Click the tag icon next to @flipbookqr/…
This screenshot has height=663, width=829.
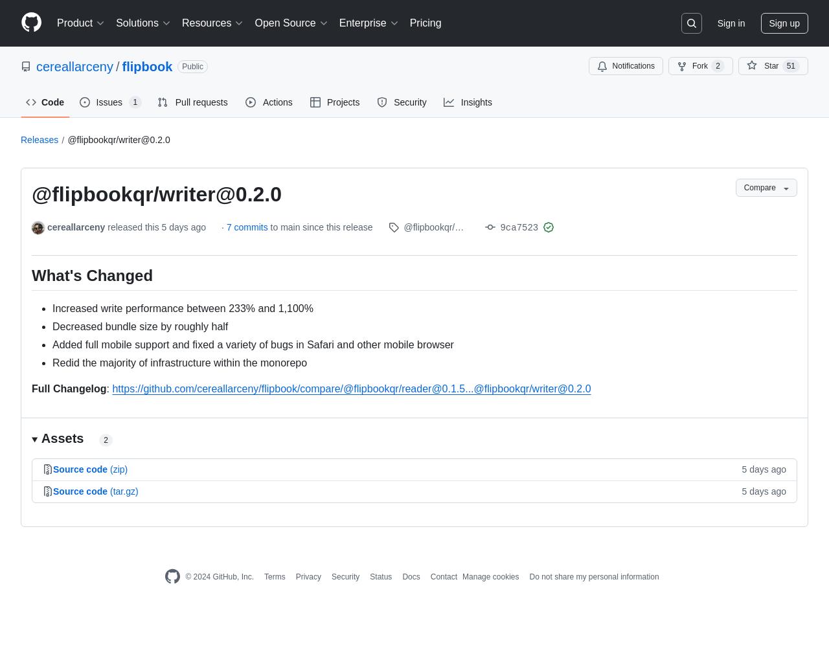pos(394,227)
